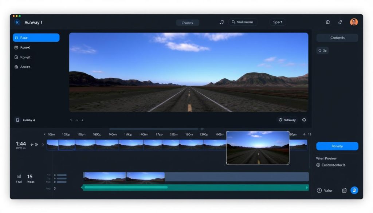Select the large highlighted video thumbnail in the timeline

[x=258, y=147]
